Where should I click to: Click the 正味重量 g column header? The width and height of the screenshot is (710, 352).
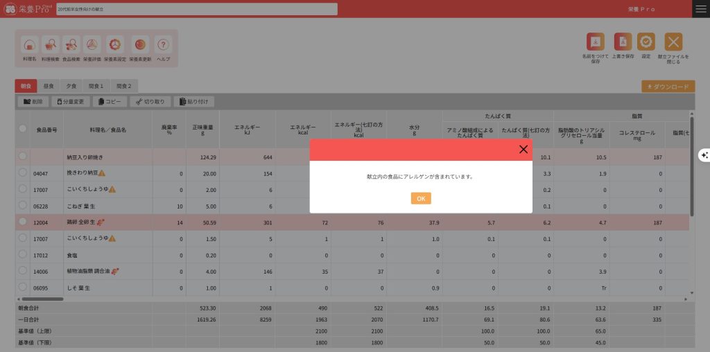(202, 130)
